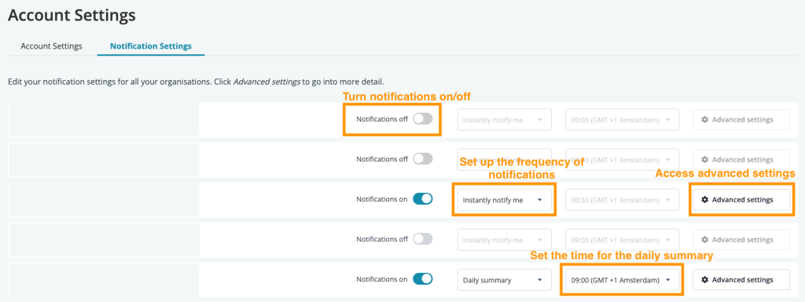Click arrow icon of Daily summary dropdown
Viewport: 805px width, 302px height.
(539, 280)
